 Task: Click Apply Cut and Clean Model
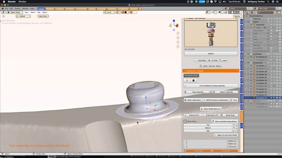tap(226, 135)
